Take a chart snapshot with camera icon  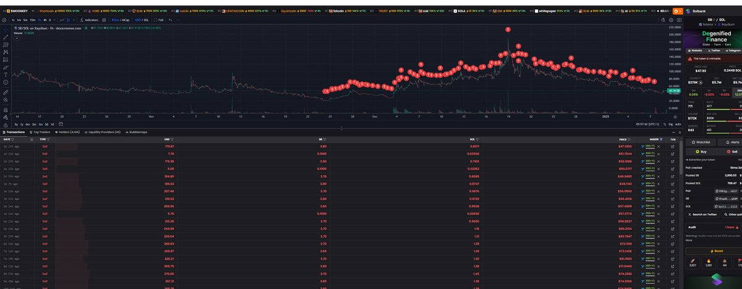click(x=679, y=20)
